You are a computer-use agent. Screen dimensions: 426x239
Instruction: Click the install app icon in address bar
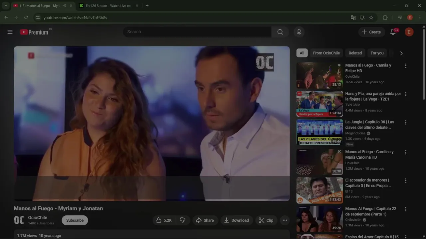(362, 18)
